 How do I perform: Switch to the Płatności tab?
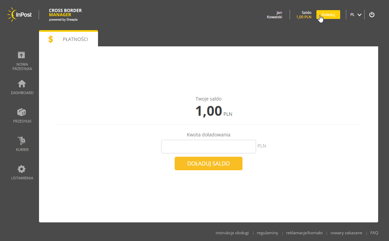point(69,39)
